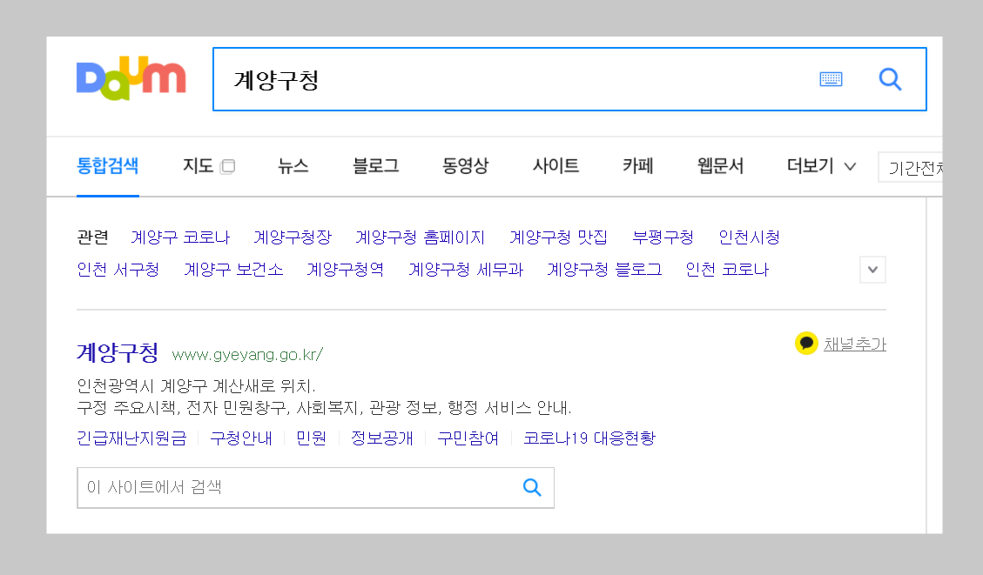Select the 사이트 tab
The width and height of the screenshot is (983, 575).
[x=555, y=166]
